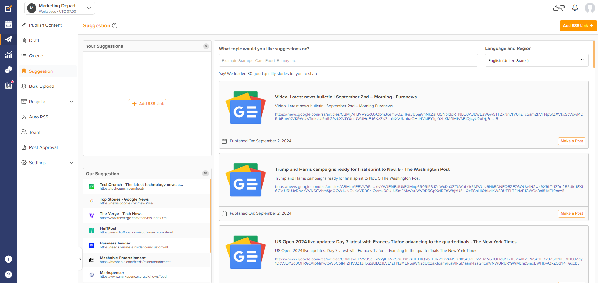Click the Our Suggestion count badge

tap(206, 173)
